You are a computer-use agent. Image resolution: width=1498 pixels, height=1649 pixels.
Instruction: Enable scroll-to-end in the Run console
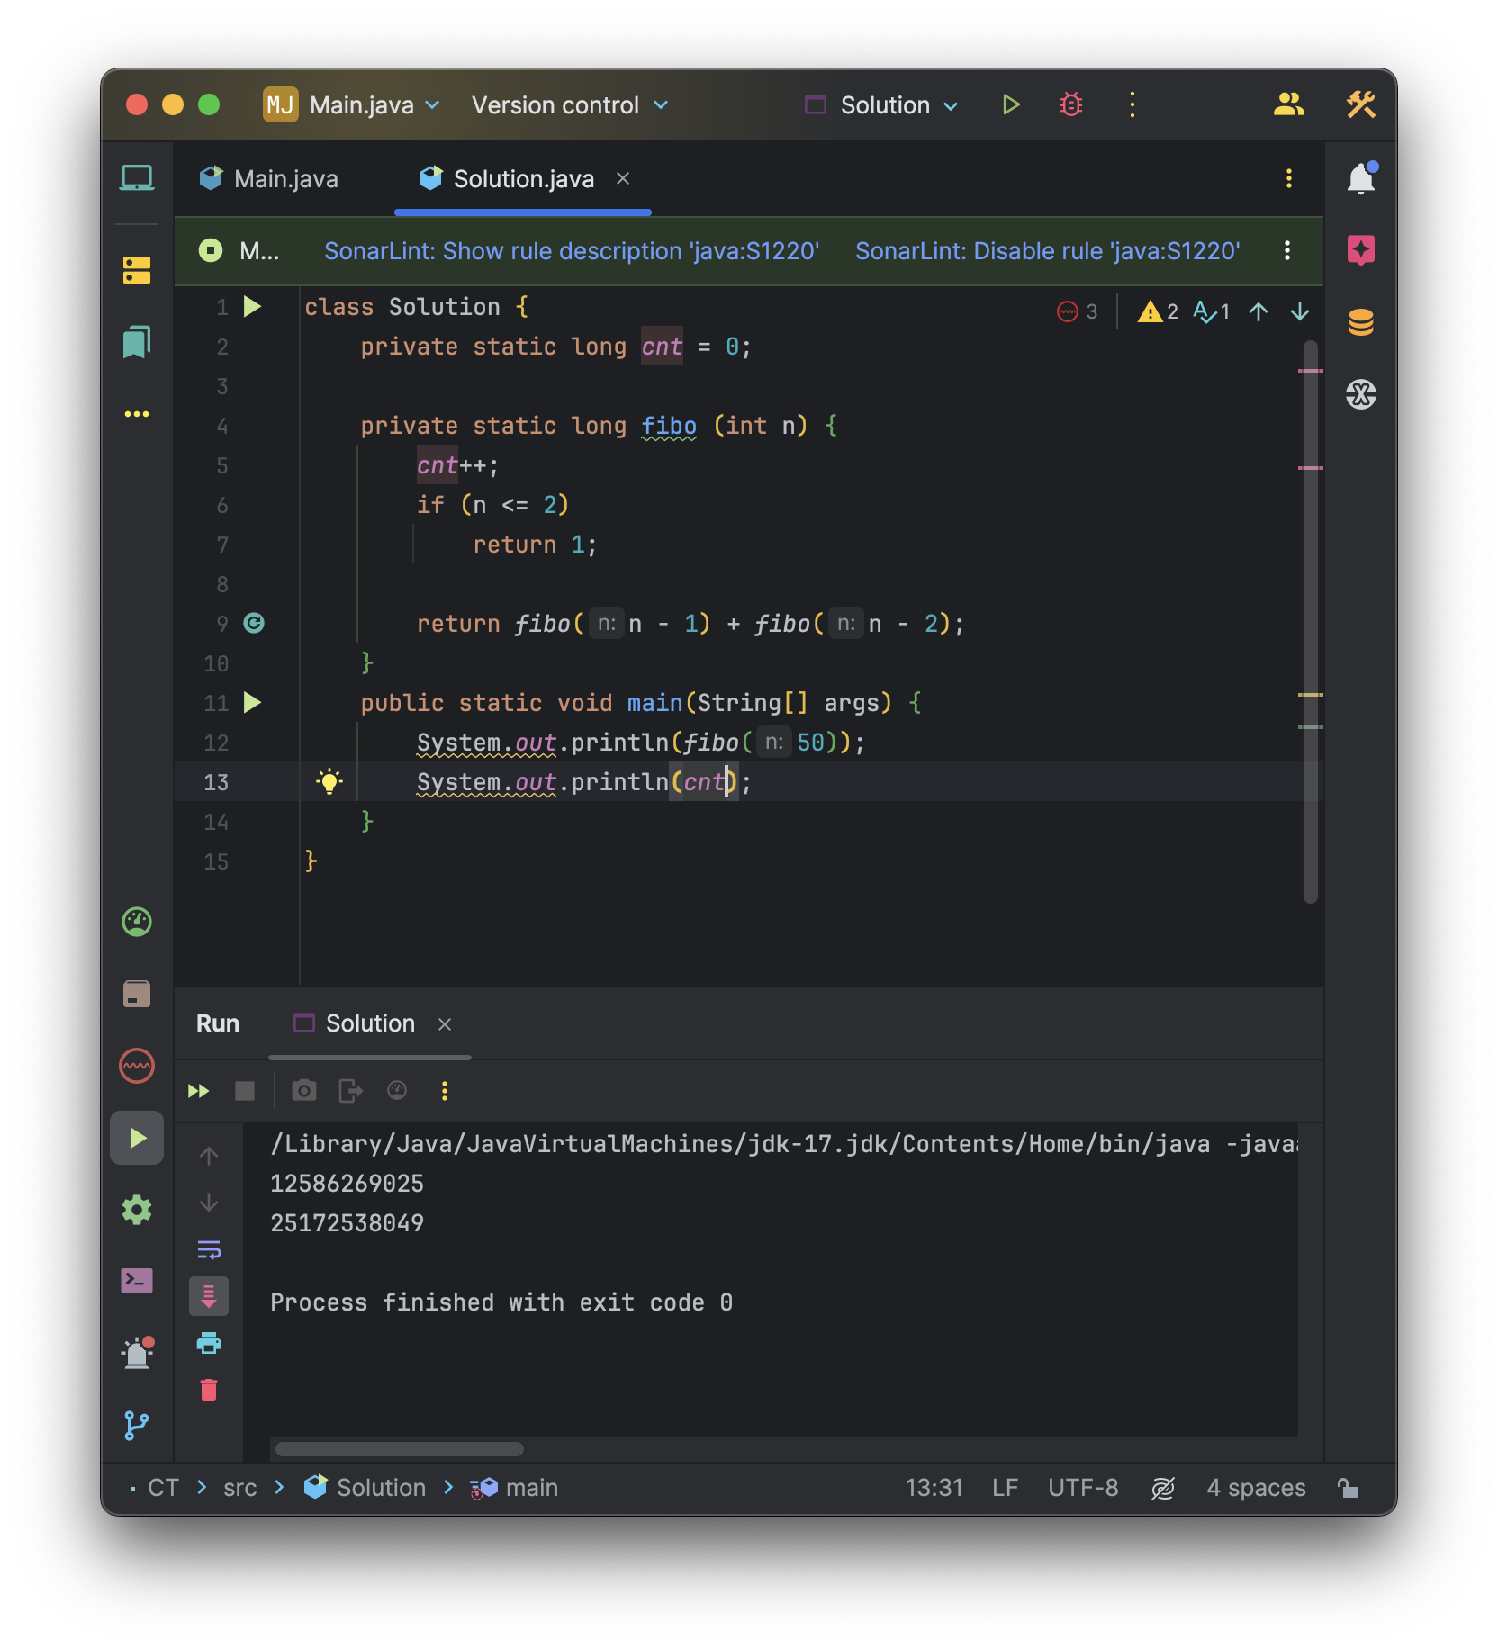pos(209,1296)
